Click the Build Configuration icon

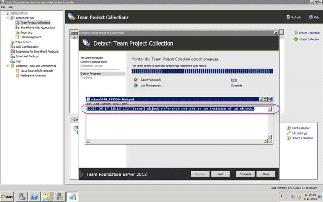pos(13,47)
